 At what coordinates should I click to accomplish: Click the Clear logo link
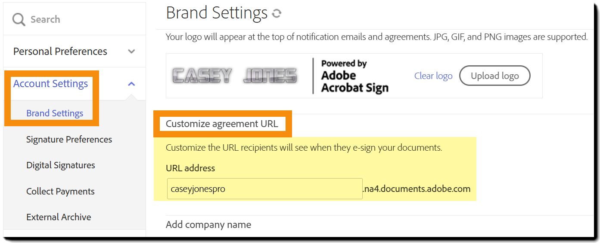point(433,76)
